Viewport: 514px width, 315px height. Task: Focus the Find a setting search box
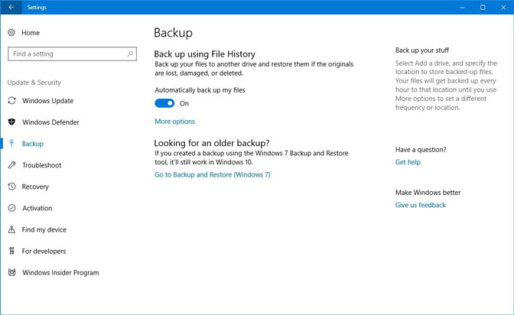[x=72, y=54]
